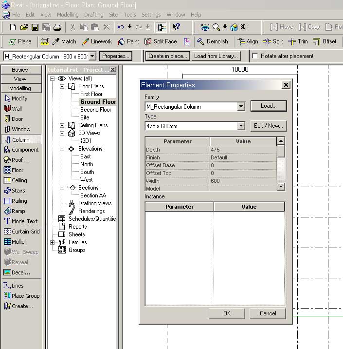
Task: Open the Second Floor plan view
Action: [95, 110]
